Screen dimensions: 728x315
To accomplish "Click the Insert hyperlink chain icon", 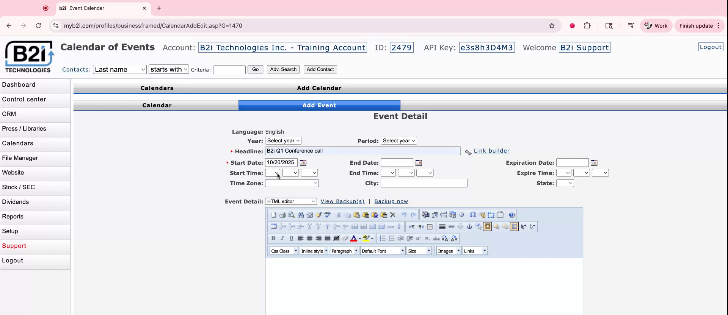I will point(451,226).
